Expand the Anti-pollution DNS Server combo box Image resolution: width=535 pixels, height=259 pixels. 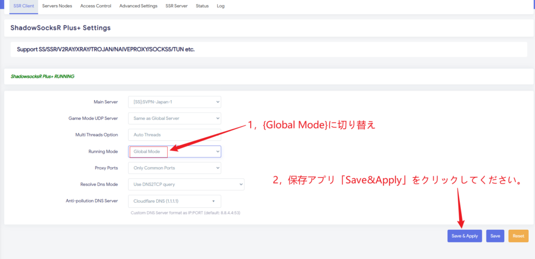pos(175,201)
